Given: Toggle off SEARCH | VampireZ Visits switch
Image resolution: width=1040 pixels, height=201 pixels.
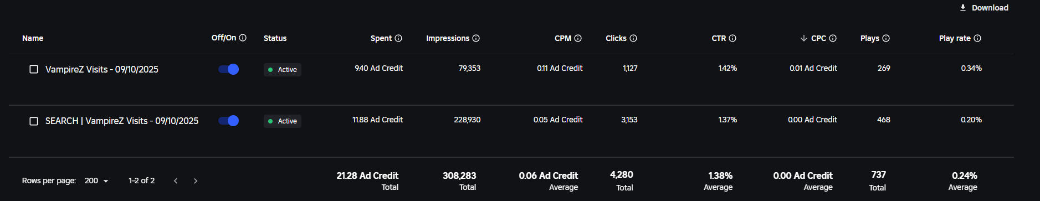Looking at the screenshot, I should click(x=228, y=121).
